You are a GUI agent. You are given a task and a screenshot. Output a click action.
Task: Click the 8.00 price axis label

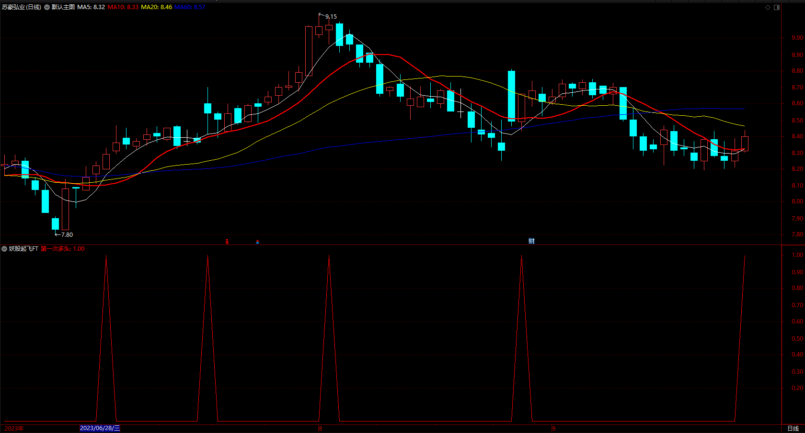click(x=797, y=201)
